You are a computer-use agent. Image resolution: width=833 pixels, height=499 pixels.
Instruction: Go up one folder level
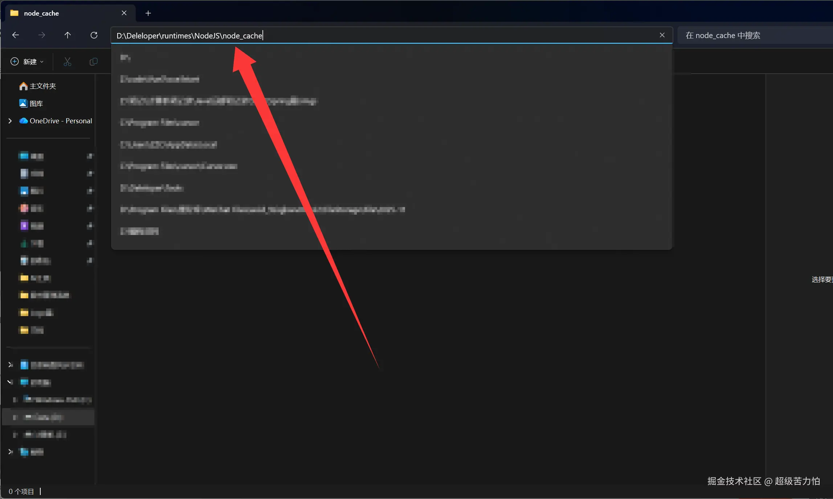pyautogui.click(x=68, y=35)
